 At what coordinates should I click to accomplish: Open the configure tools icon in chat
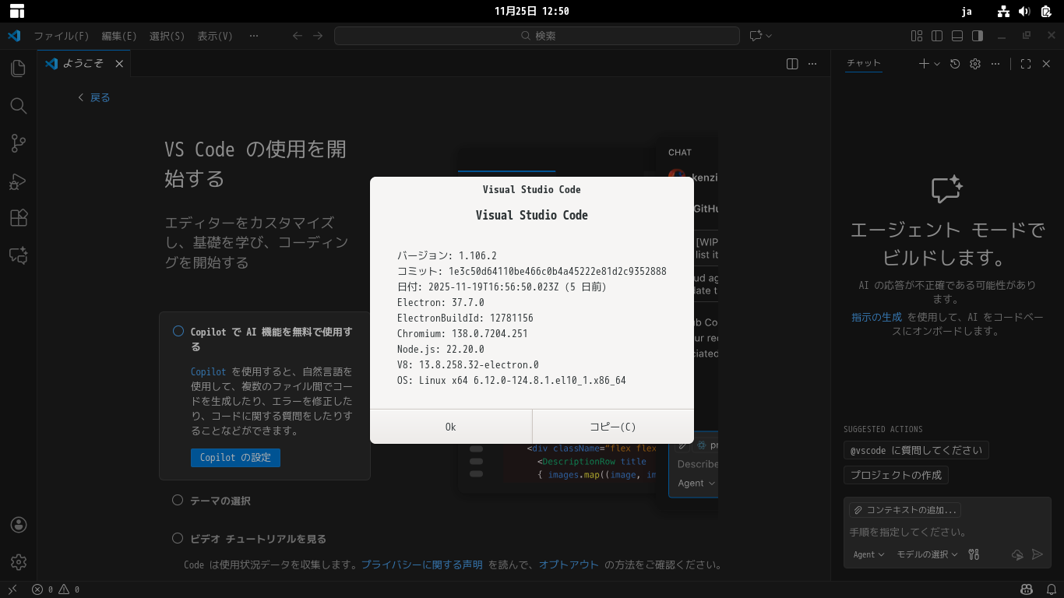974,554
